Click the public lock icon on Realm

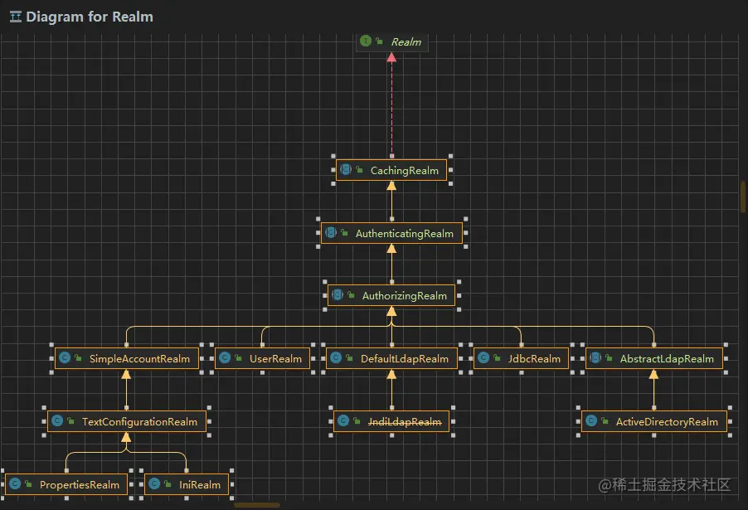coord(379,41)
